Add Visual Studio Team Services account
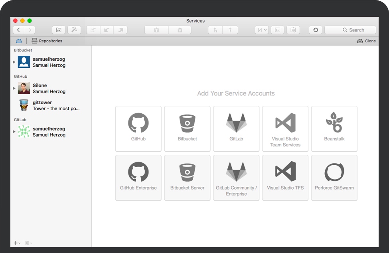The width and height of the screenshot is (389, 253). (x=285, y=128)
